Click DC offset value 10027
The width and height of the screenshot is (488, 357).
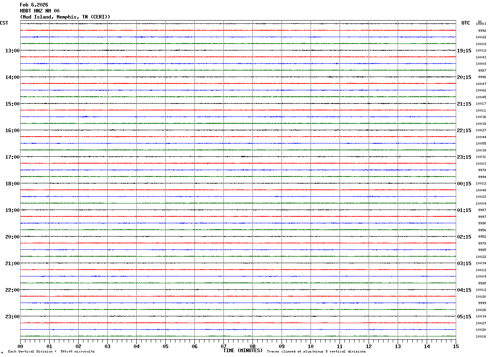coord(481,130)
